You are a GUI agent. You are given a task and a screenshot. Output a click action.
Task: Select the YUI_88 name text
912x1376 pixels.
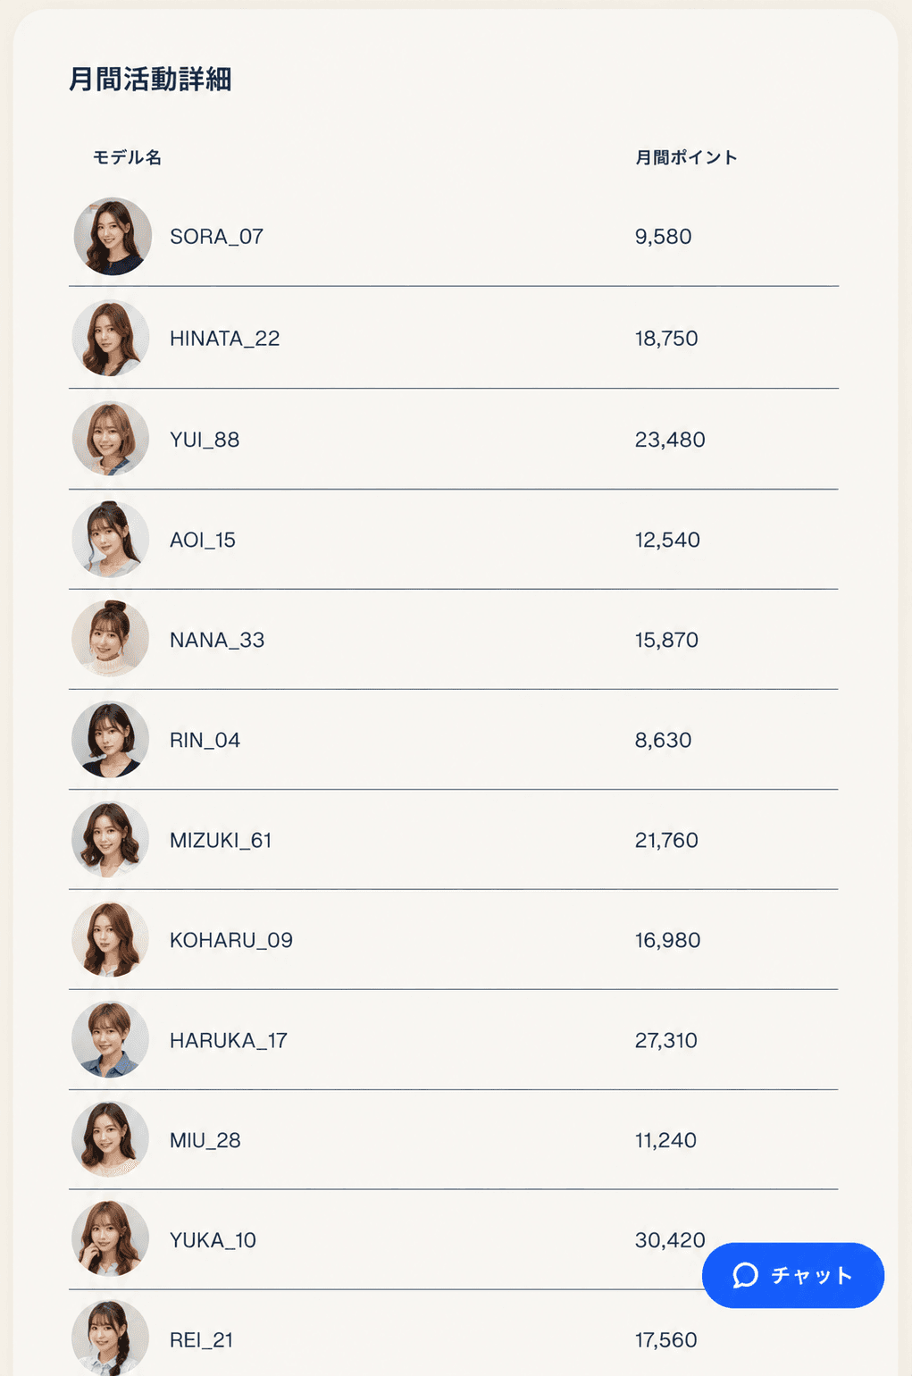click(205, 440)
